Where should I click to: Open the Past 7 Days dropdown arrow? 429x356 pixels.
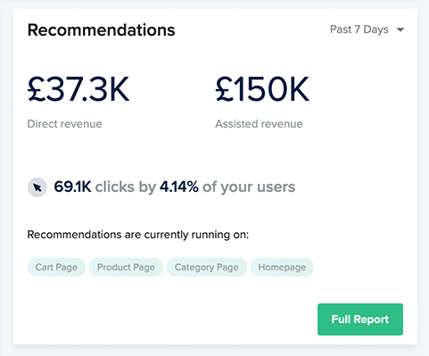coord(400,29)
